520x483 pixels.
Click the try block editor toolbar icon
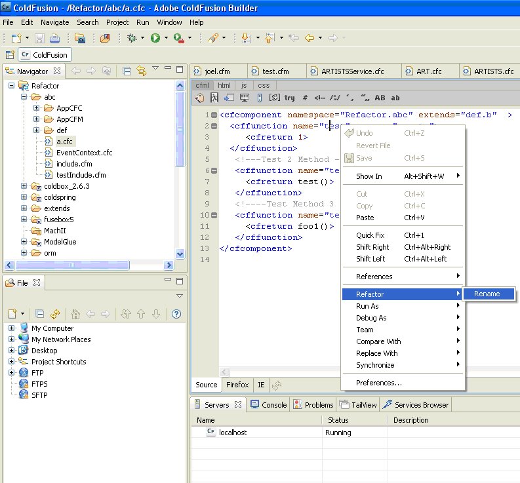(289, 98)
